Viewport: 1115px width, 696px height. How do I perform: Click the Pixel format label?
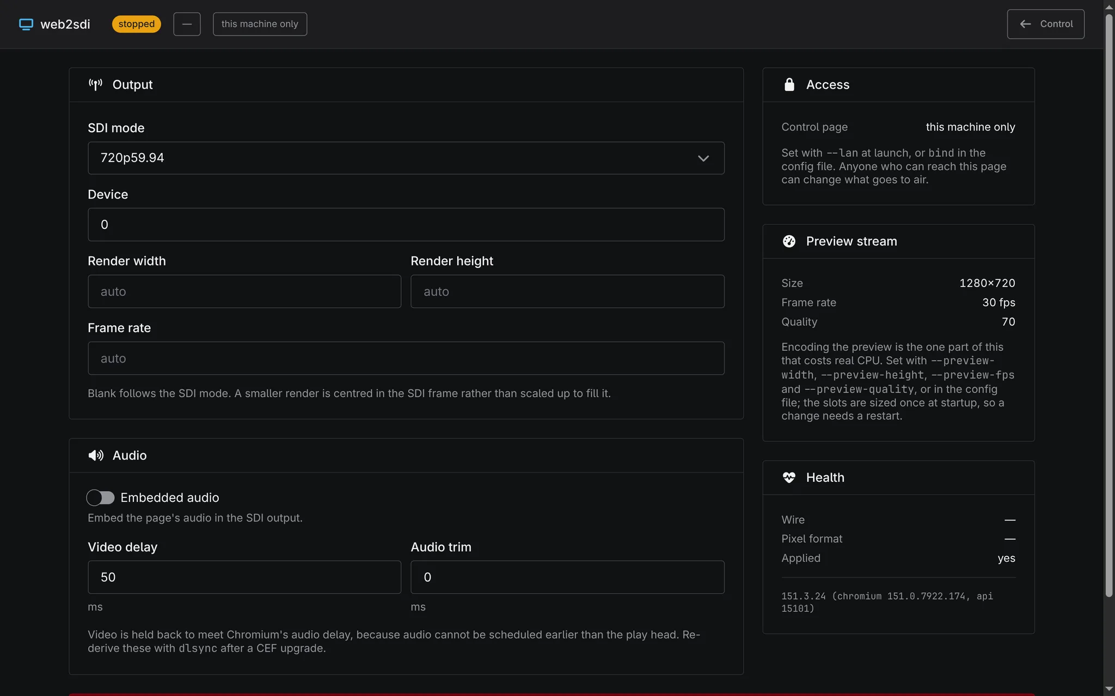coord(812,539)
